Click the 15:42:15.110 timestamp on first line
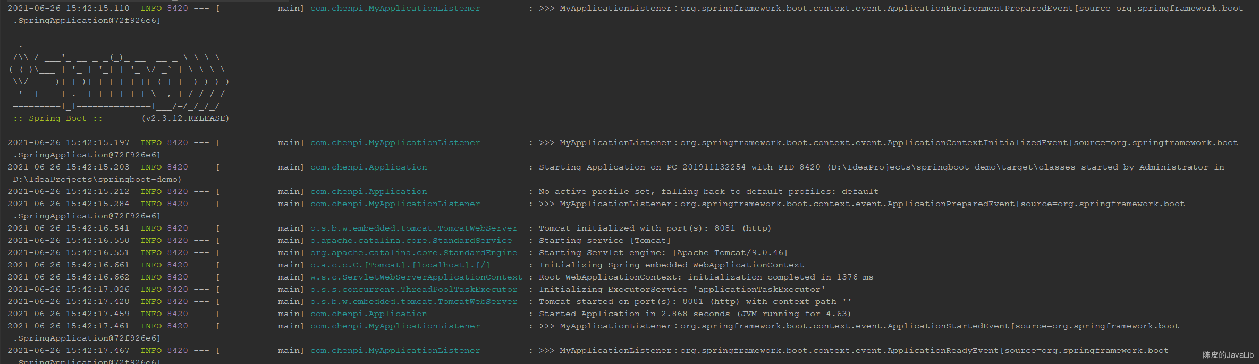 [x=98, y=9]
